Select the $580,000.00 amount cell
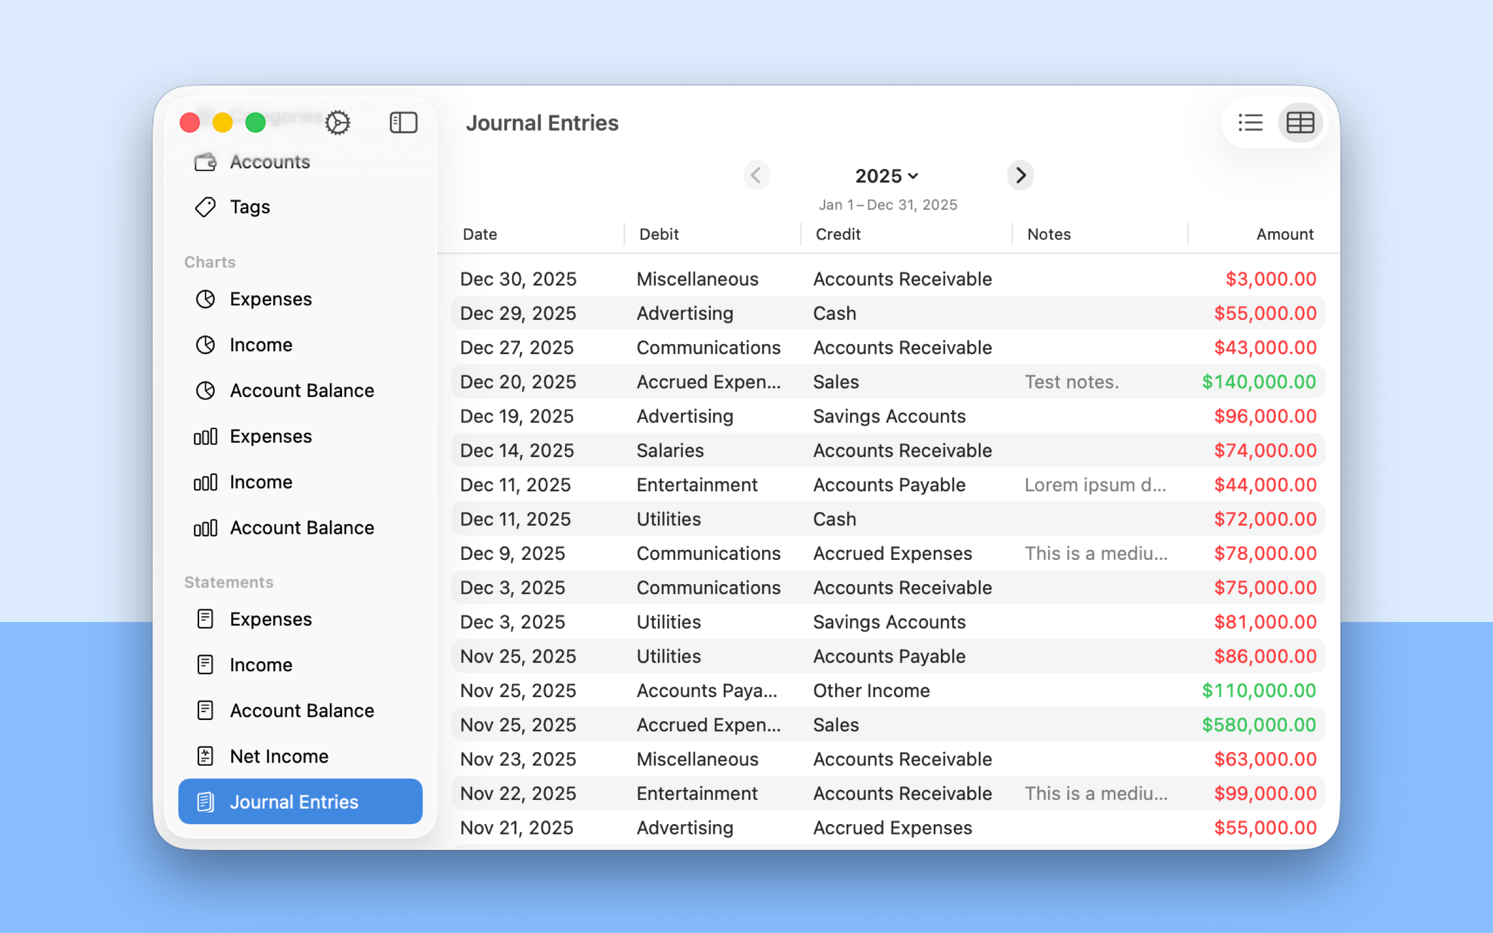The width and height of the screenshot is (1493, 933). click(x=1259, y=725)
